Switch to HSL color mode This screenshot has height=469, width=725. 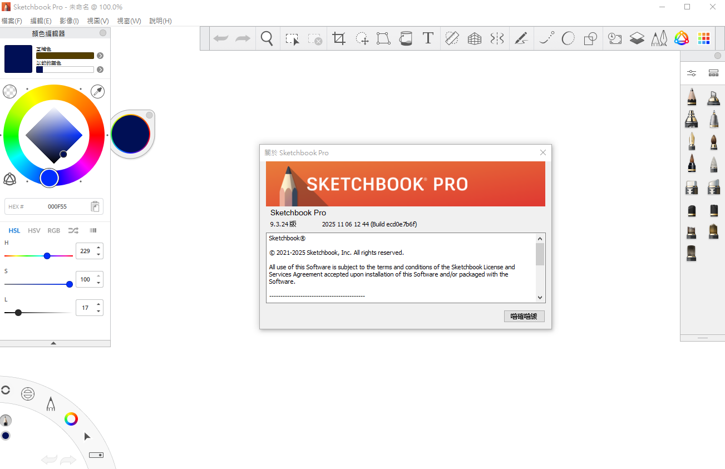[x=14, y=230]
